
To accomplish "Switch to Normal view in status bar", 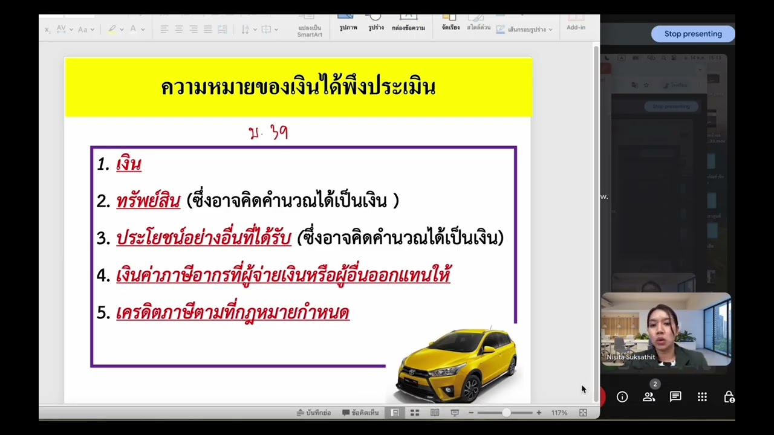I will pyautogui.click(x=395, y=413).
